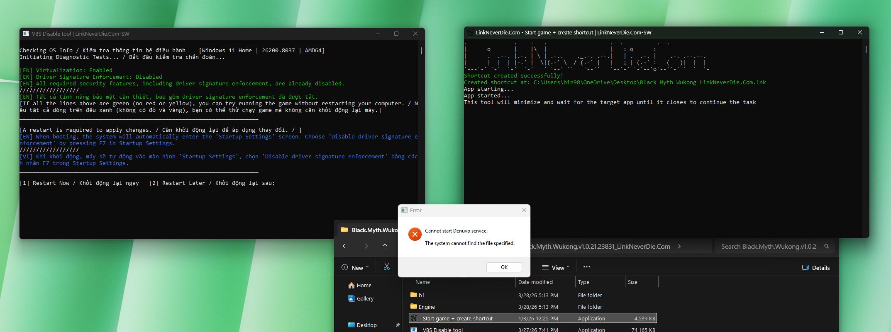This screenshot has width=891, height=332.
Task: Sort files by the Date modified column
Action: tap(535, 282)
